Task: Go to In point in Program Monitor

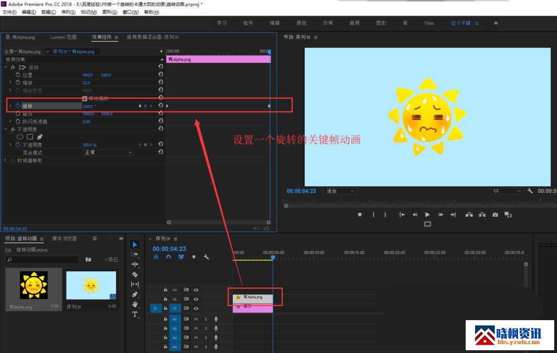Action: pos(402,214)
